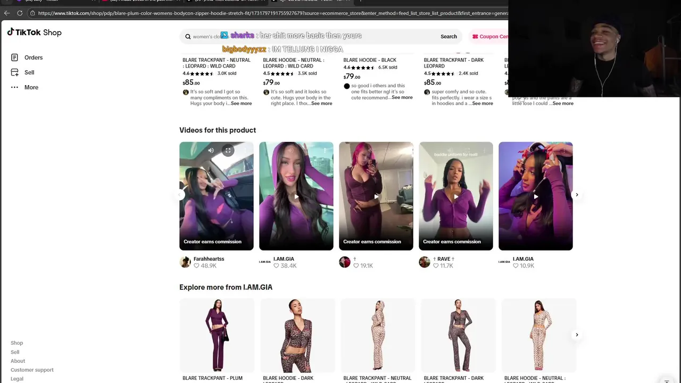Expand the More menu in sidebar
681x383 pixels.
[31, 87]
